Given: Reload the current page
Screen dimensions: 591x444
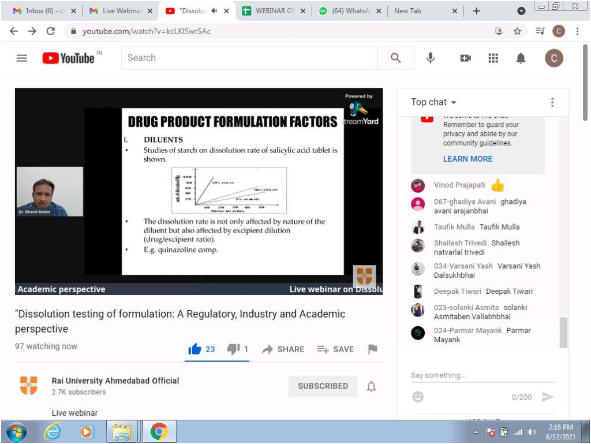Looking at the screenshot, I should (51, 31).
